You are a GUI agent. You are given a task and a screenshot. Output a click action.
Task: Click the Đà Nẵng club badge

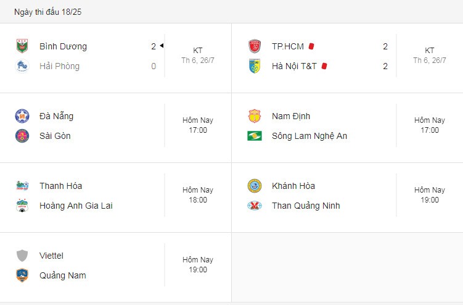point(22,116)
